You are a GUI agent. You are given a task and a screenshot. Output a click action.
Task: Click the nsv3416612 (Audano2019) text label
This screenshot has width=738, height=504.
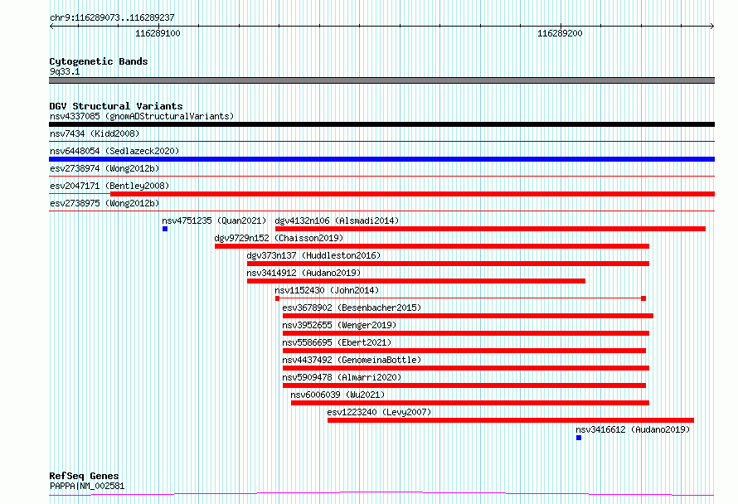click(x=633, y=429)
